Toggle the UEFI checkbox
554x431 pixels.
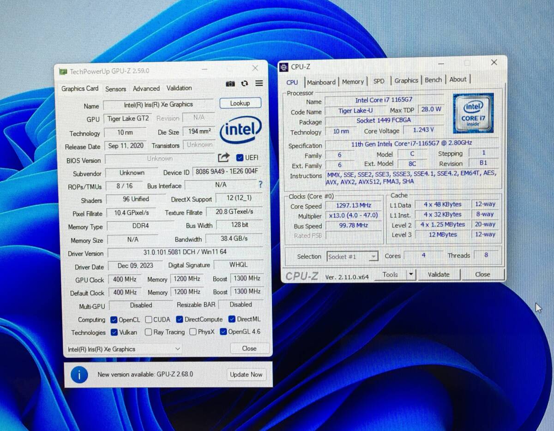(x=240, y=158)
